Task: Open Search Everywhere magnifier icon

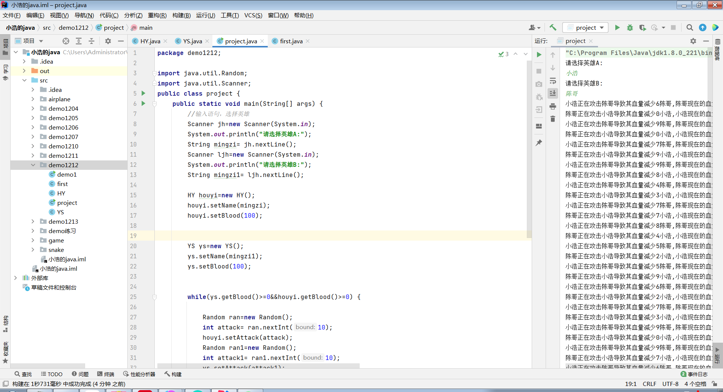Action: [689, 27]
